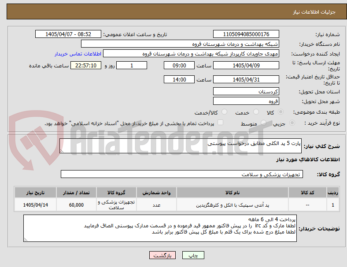Click the نام کالا column header
The width and height of the screenshot is (347, 267).
[x=233, y=193]
